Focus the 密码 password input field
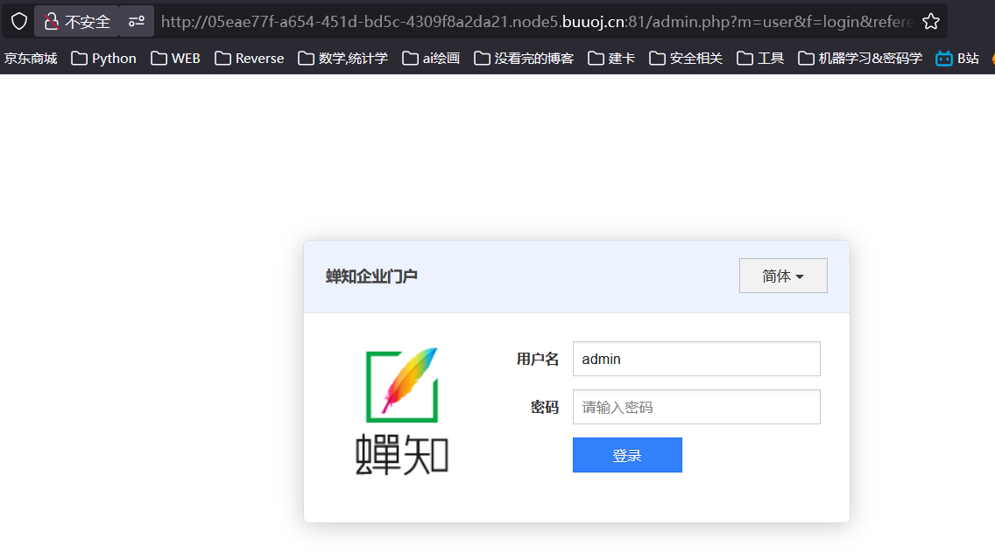995x560 pixels. coord(696,407)
